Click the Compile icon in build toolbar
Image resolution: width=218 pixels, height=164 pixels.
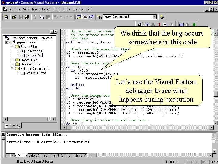pyautogui.click(x=140, y=25)
